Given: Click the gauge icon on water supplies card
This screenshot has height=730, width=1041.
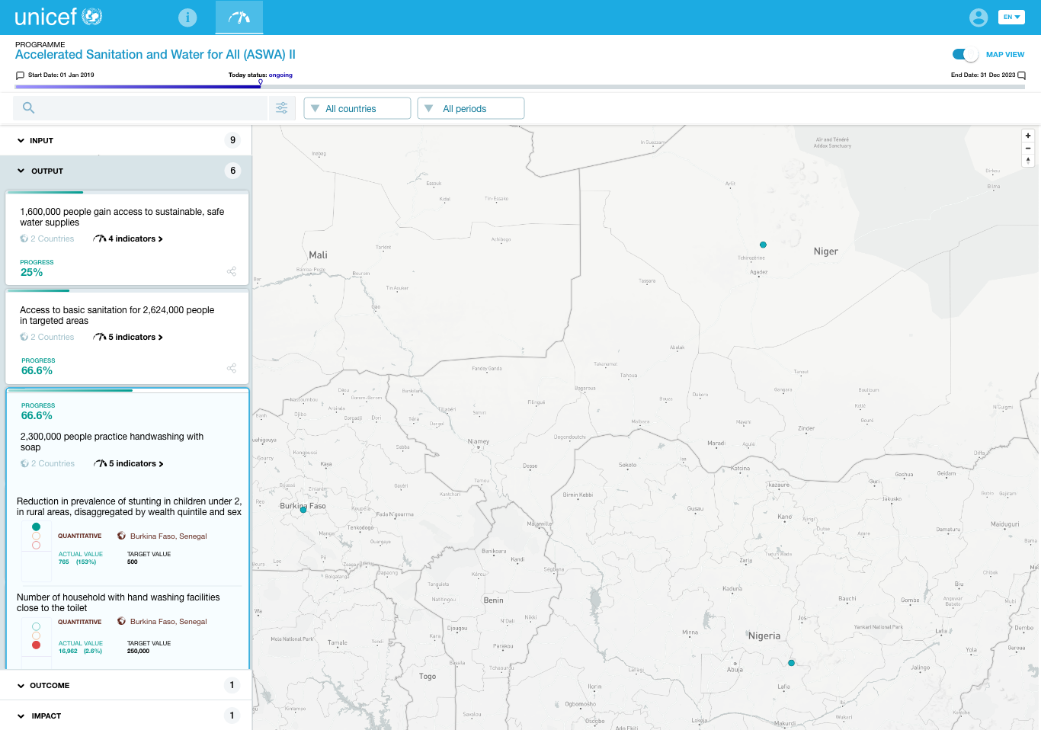Looking at the screenshot, I should coord(100,239).
